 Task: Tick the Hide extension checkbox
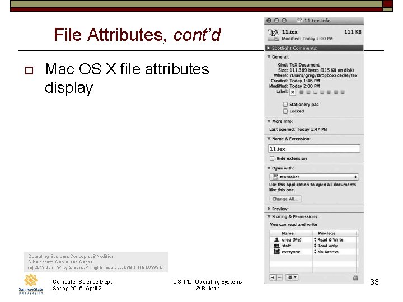272,158
